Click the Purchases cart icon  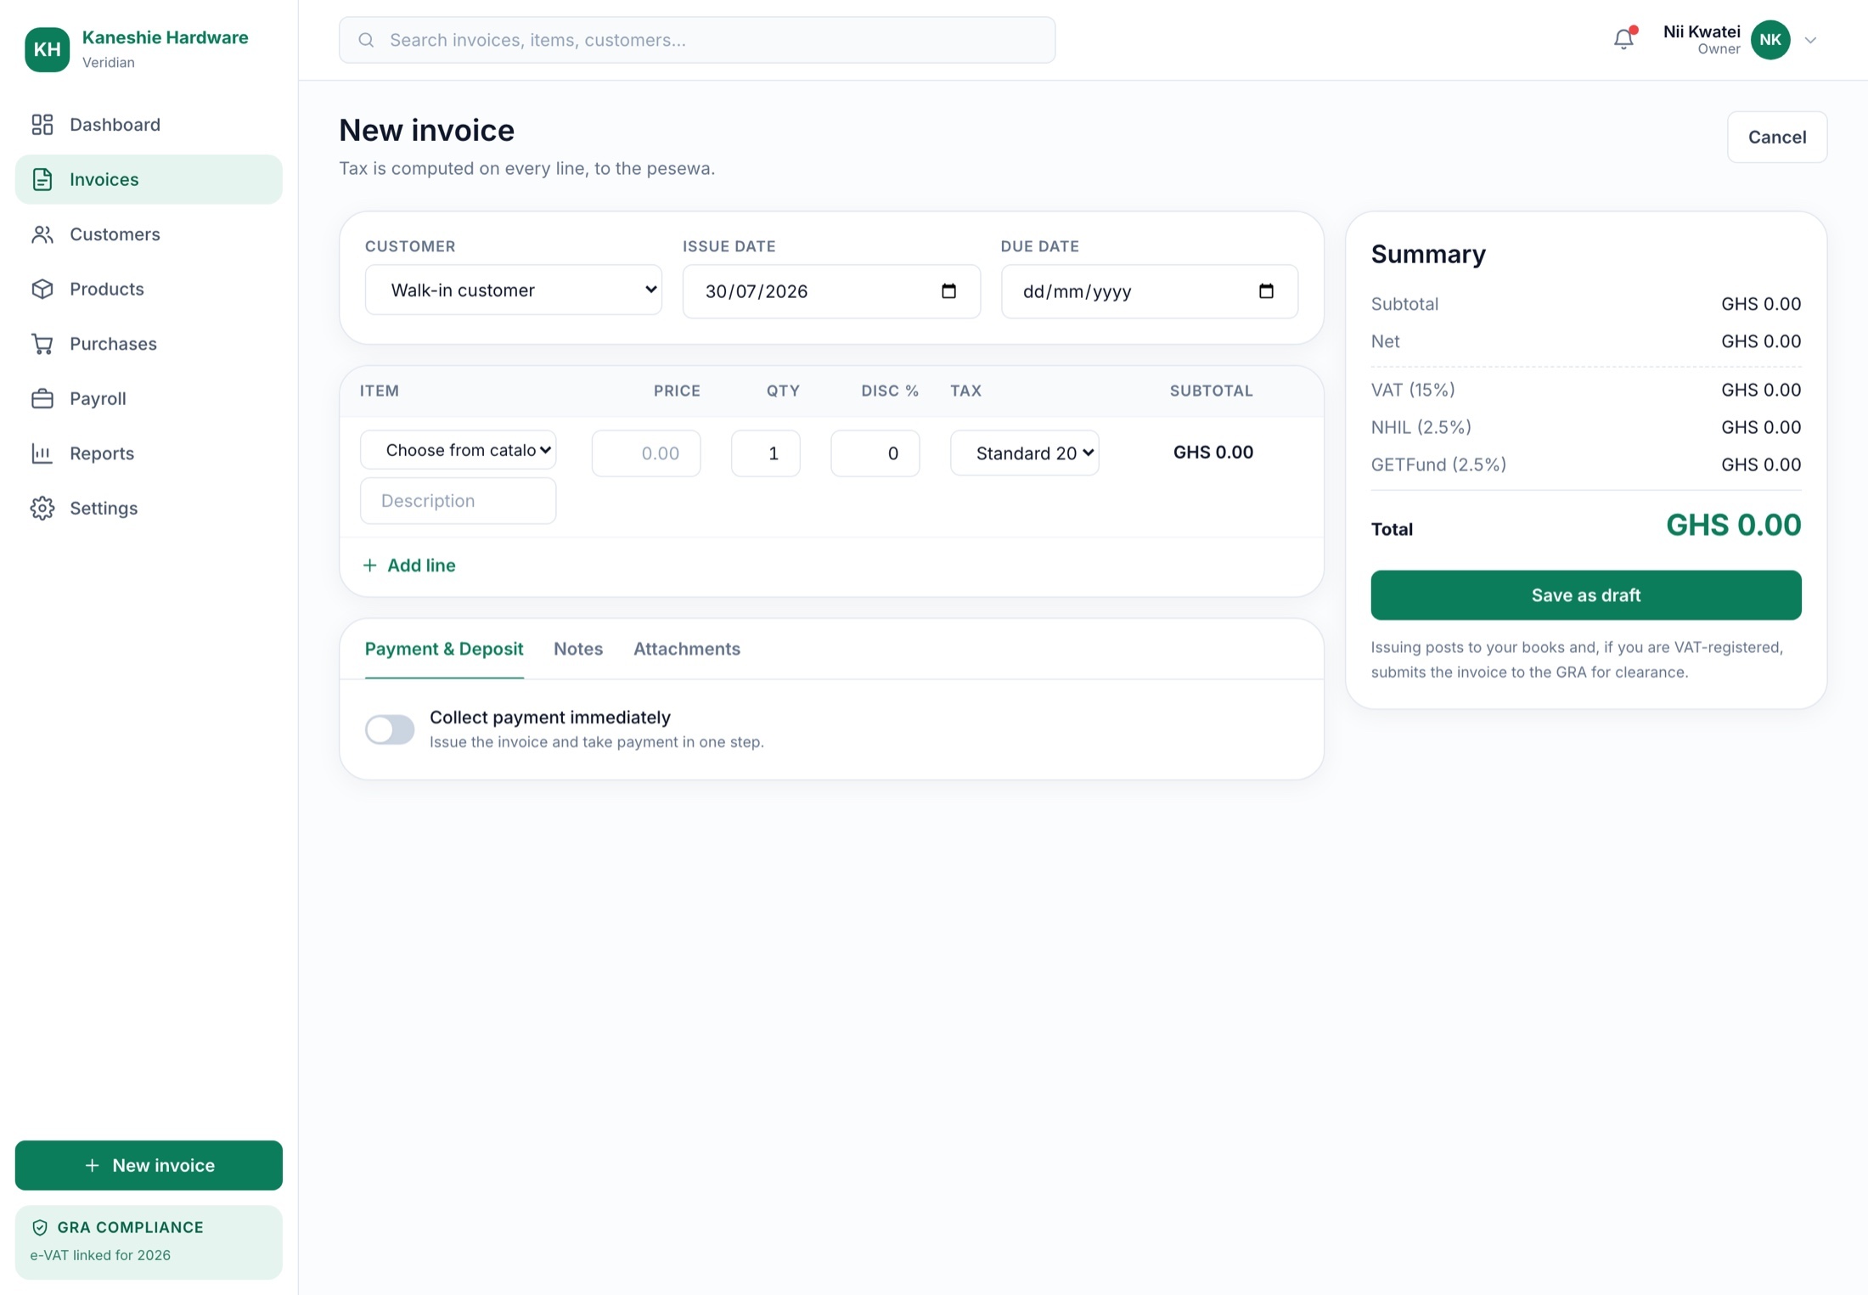point(42,344)
